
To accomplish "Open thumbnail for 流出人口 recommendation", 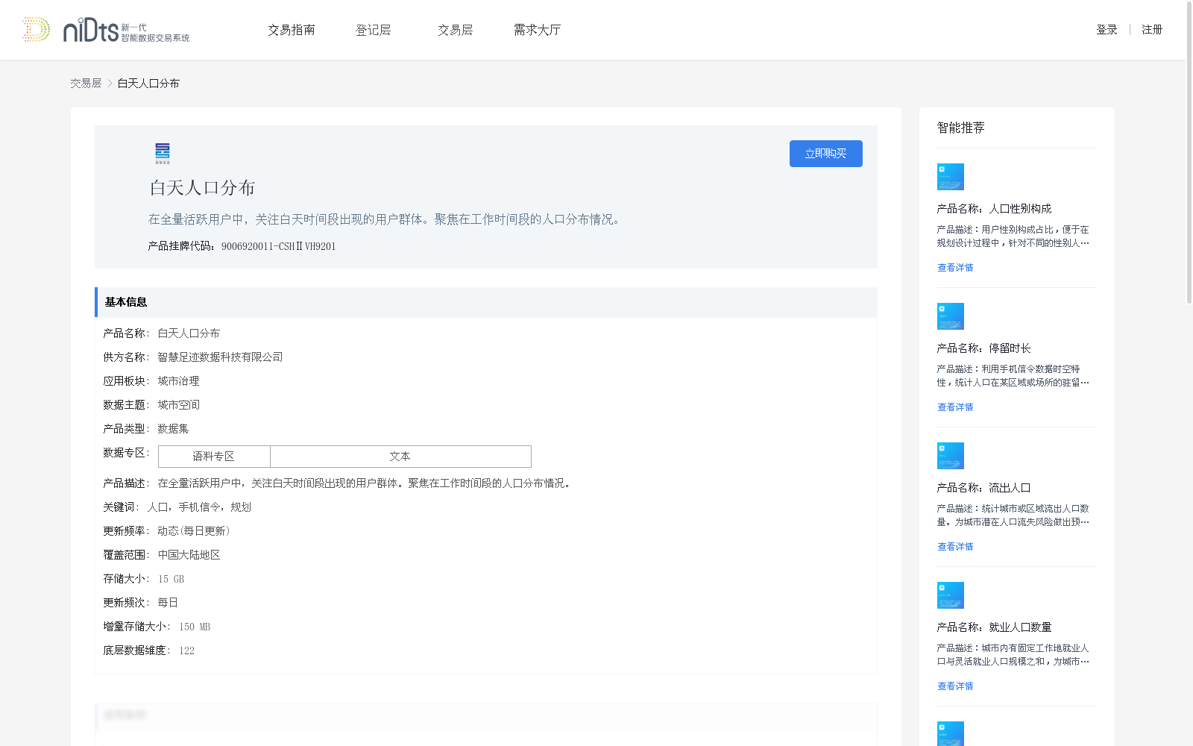I will pyautogui.click(x=951, y=456).
